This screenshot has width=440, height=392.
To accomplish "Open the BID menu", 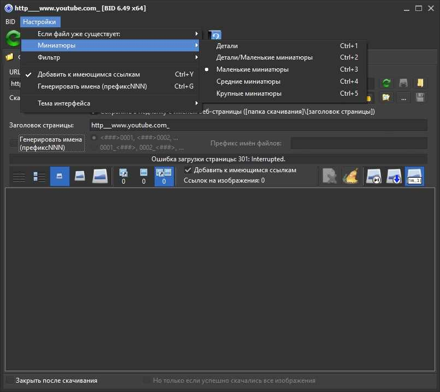I will pos(10,22).
